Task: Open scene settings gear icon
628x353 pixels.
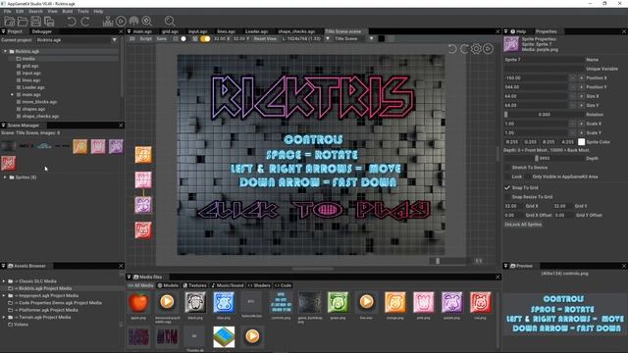Action: click(x=476, y=49)
